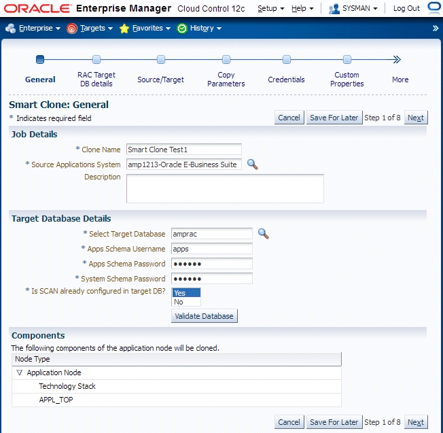Click the Validate Database button
Viewport: 443px width, 433px height.
click(x=205, y=316)
